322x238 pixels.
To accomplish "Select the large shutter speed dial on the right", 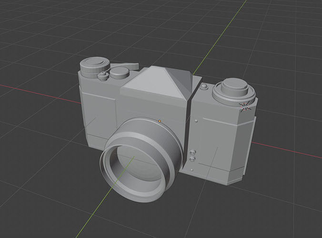I will click(x=234, y=92).
